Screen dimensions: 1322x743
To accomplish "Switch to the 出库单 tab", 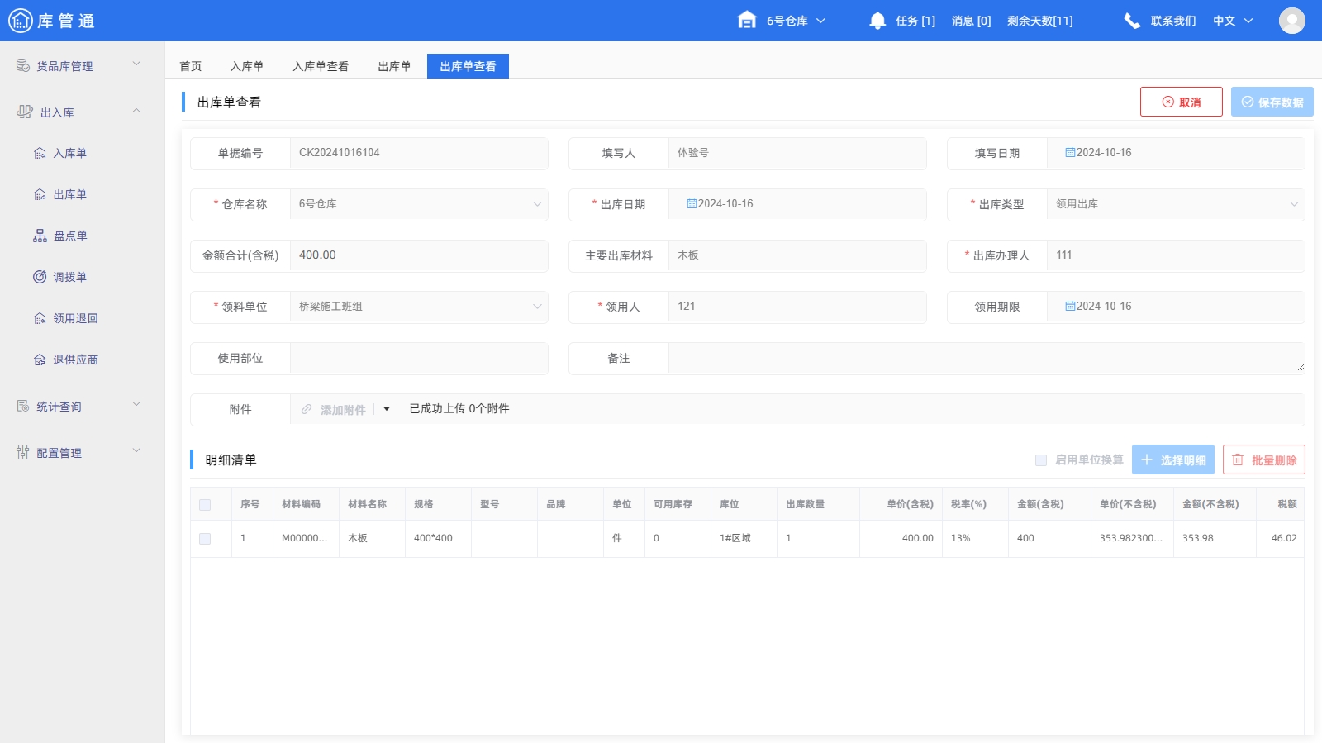I will pos(394,66).
